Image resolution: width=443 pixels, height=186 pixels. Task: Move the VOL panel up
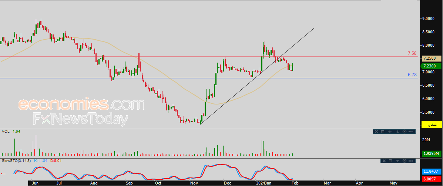(390, 132)
